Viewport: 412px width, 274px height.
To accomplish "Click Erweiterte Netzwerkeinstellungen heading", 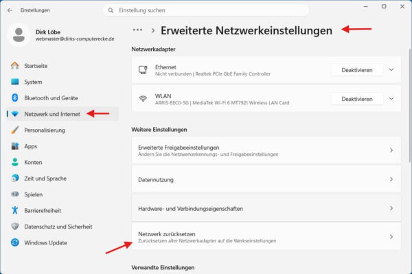I will pyautogui.click(x=247, y=30).
